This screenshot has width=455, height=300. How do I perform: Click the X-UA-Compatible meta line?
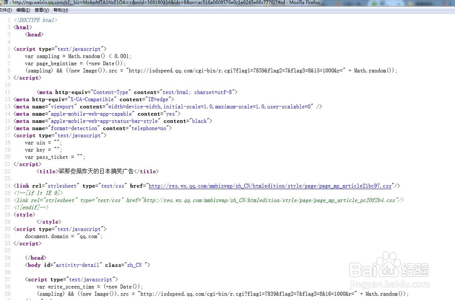pyautogui.click(x=93, y=99)
